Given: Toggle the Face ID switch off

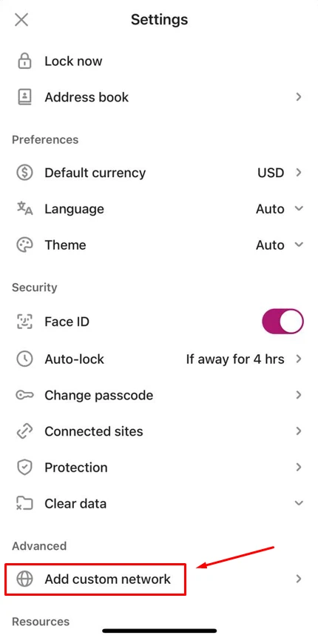Looking at the screenshot, I should pyautogui.click(x=283, y=322).
